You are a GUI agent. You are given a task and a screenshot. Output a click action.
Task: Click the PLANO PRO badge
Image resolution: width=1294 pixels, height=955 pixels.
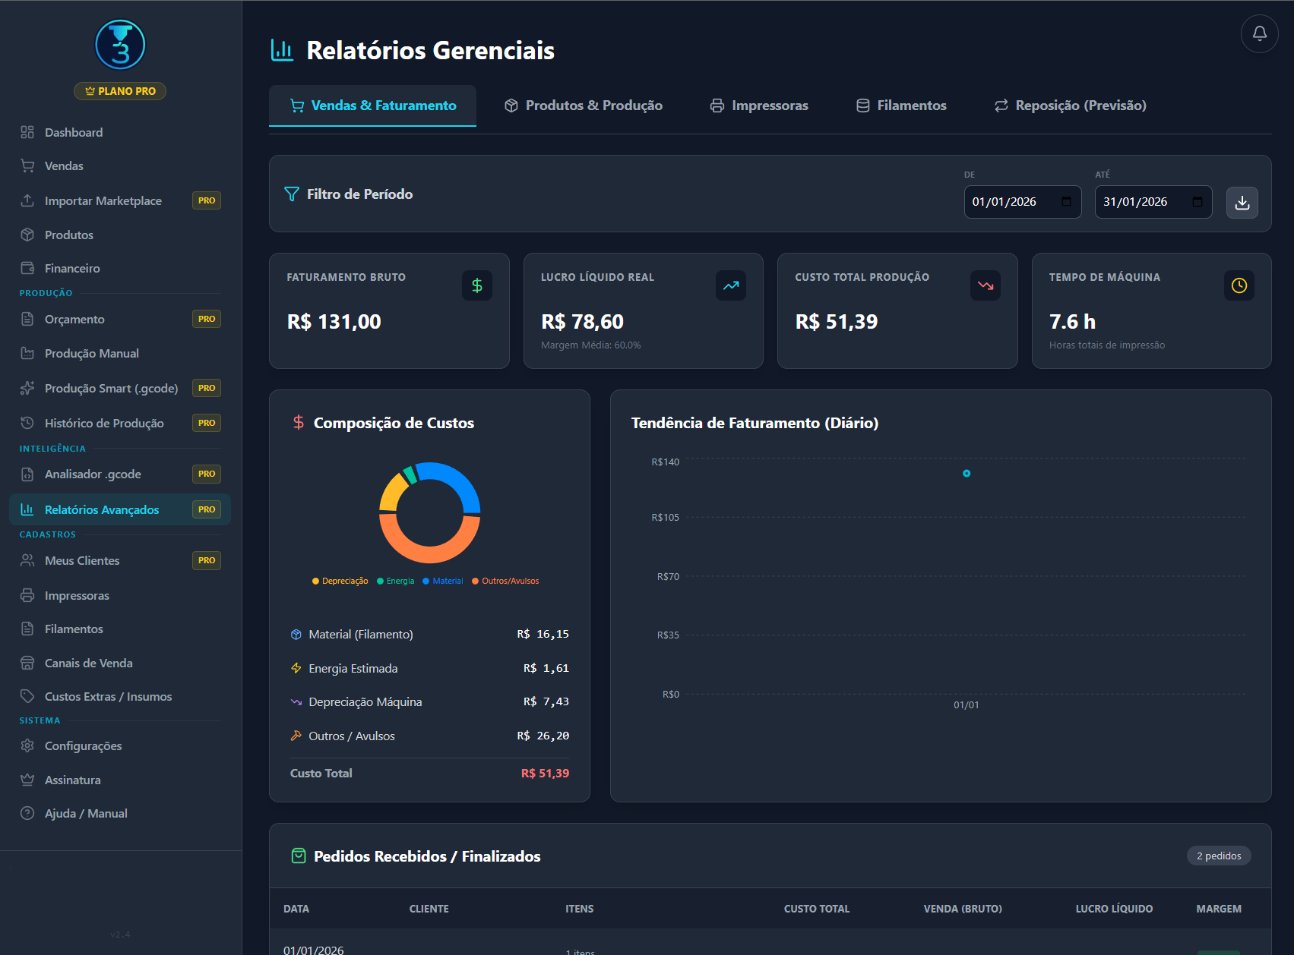point(120,91)
